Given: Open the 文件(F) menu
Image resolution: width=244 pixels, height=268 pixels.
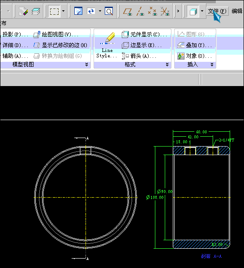Looking at the screenshot, I should (x=217, y=11).
